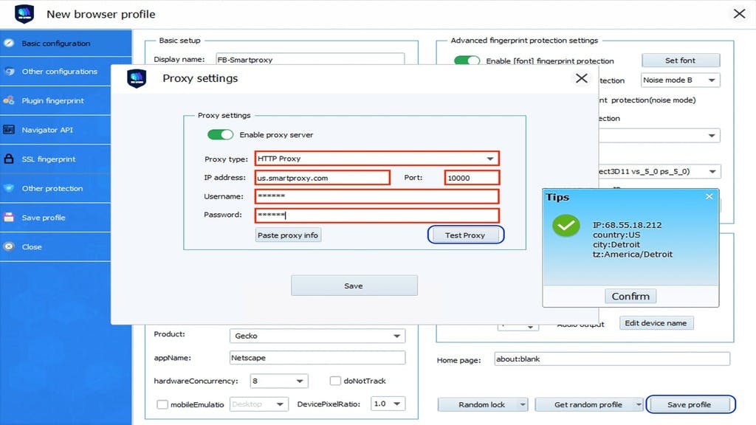The height and width of the screenshot is (425, 756).
Task: Click the Home page about:blank field
Action: pyautogui.click(x=612, y=359)
